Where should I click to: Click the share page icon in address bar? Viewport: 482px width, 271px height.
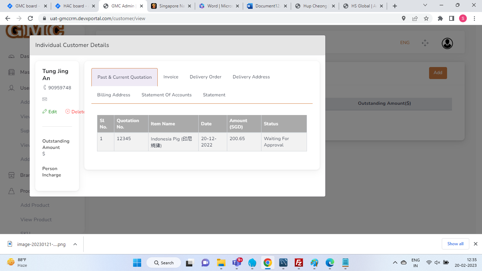(415, 18)
